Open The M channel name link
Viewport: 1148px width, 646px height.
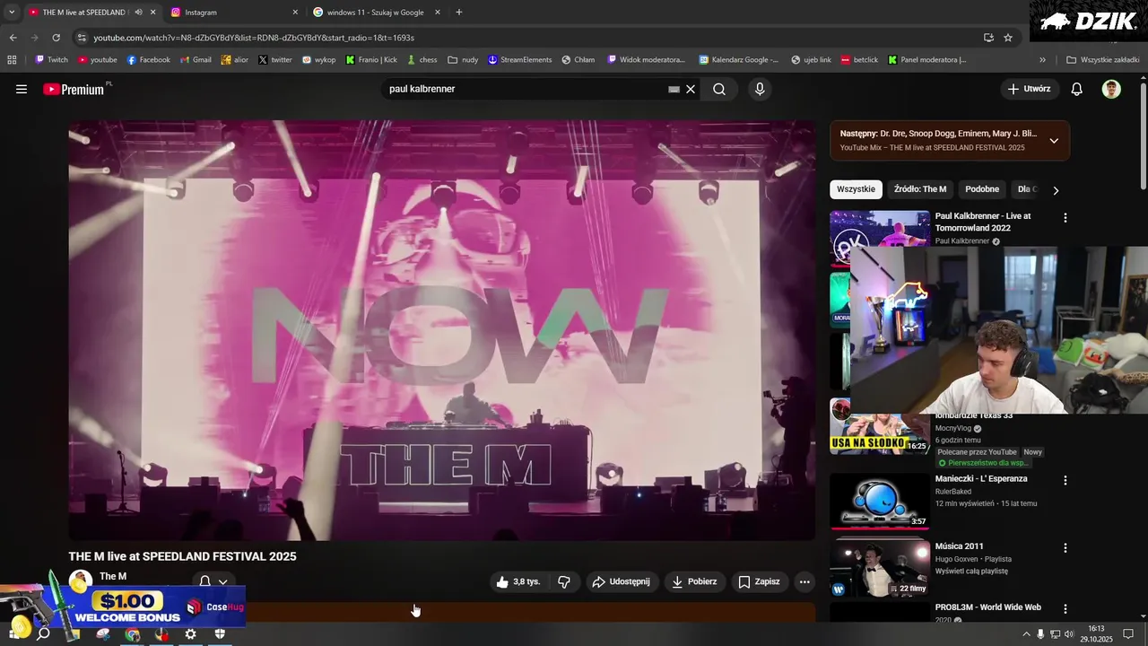[113, 576]
